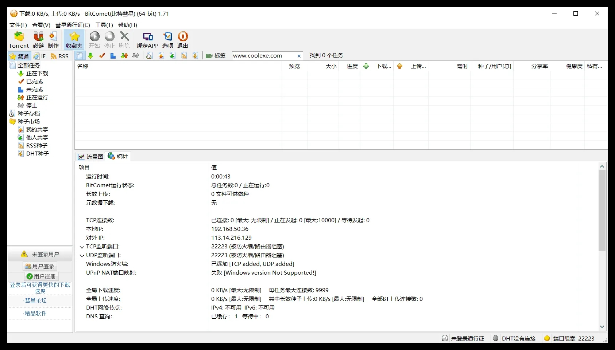The height and width of the screenshot is (350, 615).
Task: Switch to the 流量图 traffic chart tab
Action: click(x=90, y=157)
